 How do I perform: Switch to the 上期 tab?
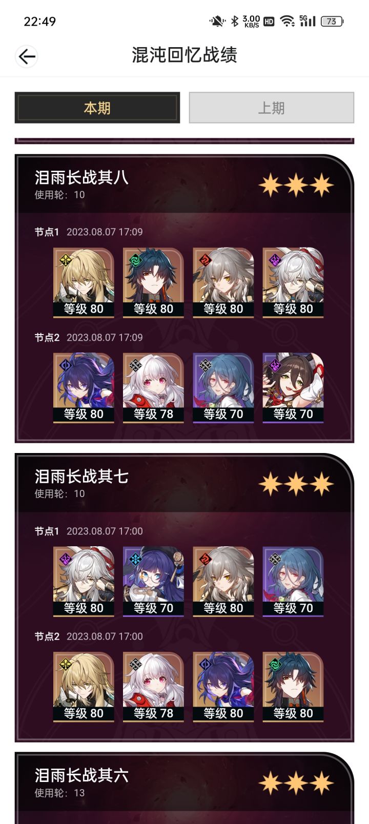tap(272, 108)
